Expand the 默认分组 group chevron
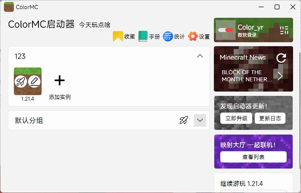Image resolution: width=301 pixels, height=193 pixels. [200, 120]
